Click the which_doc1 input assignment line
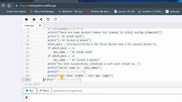 coord(102,44)
